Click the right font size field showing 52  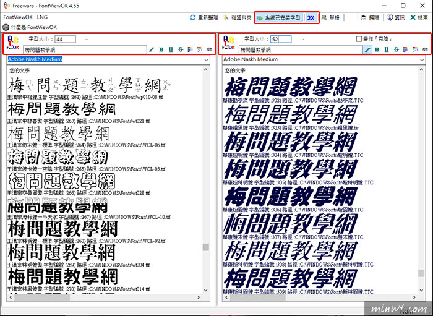281,39
